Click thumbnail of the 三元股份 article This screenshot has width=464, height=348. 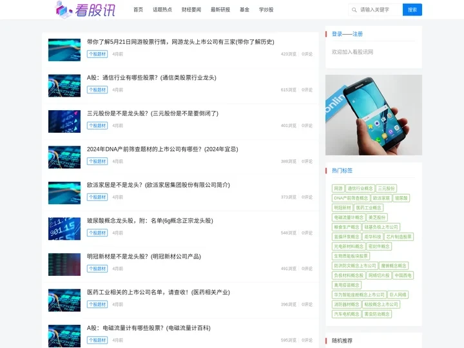64,121
